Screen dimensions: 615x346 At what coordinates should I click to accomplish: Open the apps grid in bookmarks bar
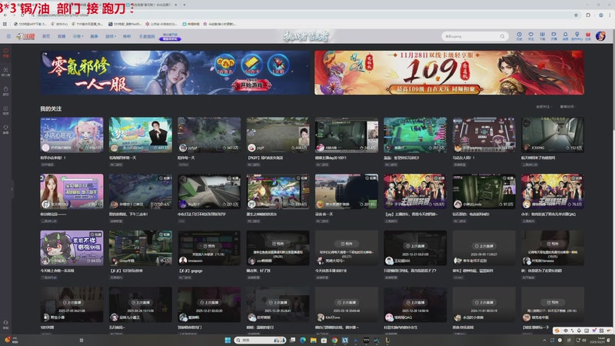pyautogui.click(x=5, y=24)
